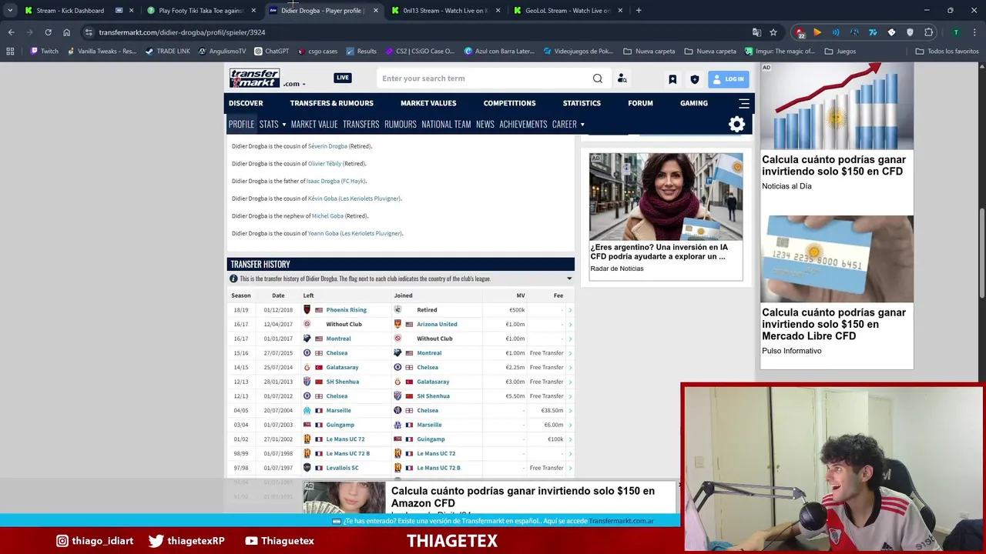Open the watchlist bookmark icon
The width and height of the screenshot is (986, 554).
[x=672, y=78]
